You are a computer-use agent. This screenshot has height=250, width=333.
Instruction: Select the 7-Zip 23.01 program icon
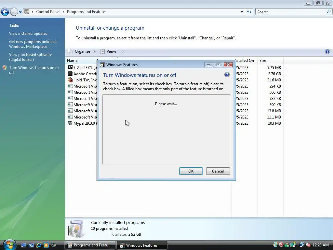70,67
